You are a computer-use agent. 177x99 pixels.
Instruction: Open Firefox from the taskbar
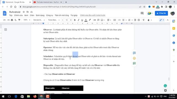(35, 97)
